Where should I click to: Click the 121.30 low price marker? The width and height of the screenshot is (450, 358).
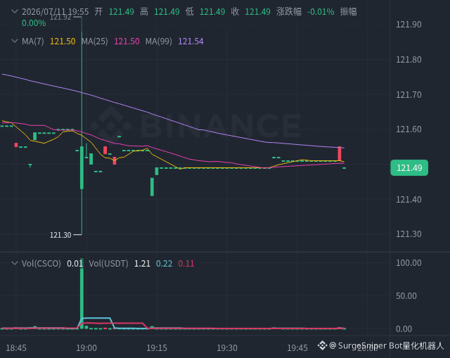60,235
